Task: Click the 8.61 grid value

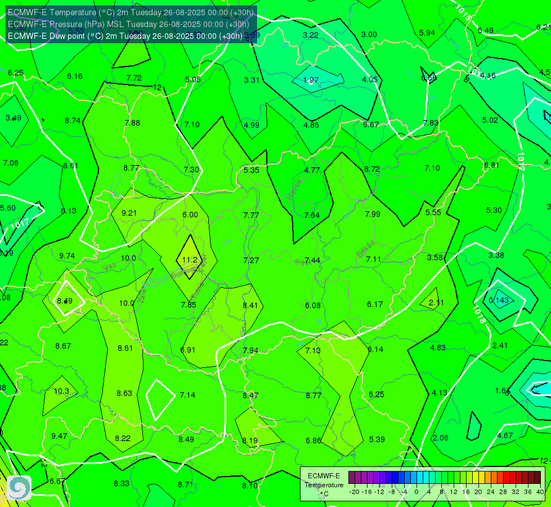Action: pyautogui.click(x=125, y=348)
